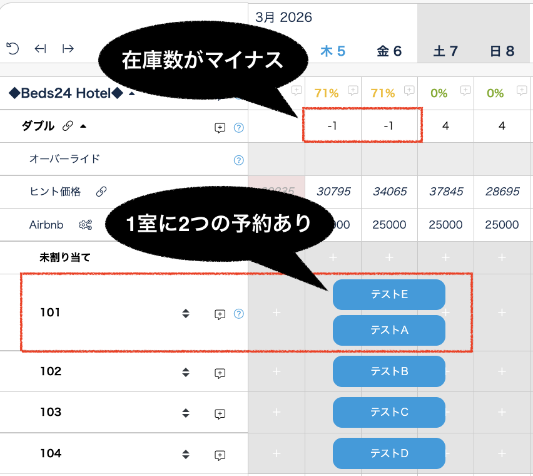Jump calendar forward with right arrow icon
This screenshot has height=476, width=533.
pyautogui.click(x=68, y=49)
